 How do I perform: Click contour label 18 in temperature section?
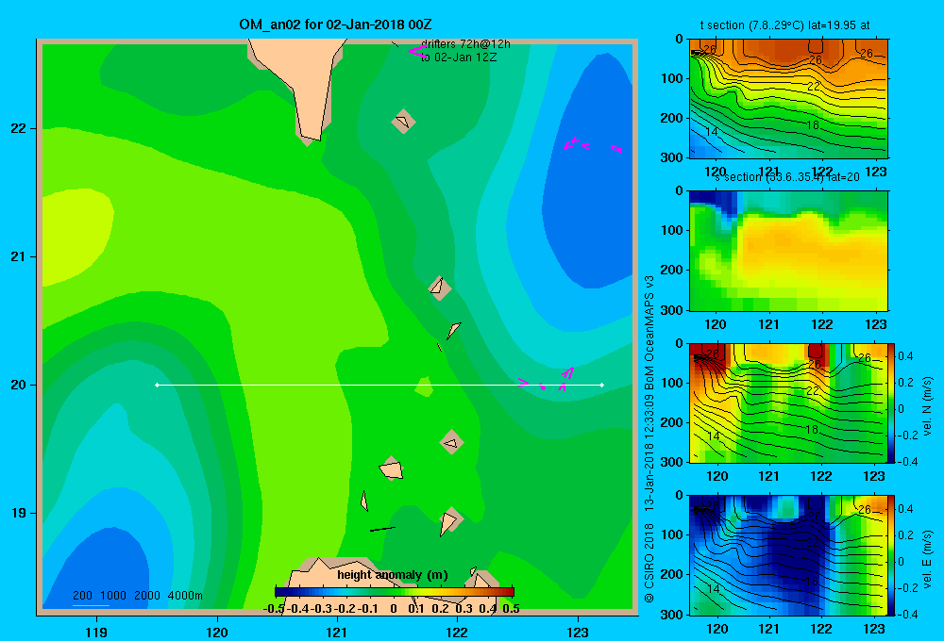(813, 125)
